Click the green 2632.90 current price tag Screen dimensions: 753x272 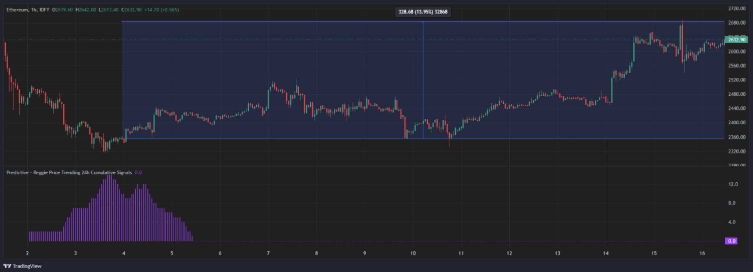tap(736, 40)
